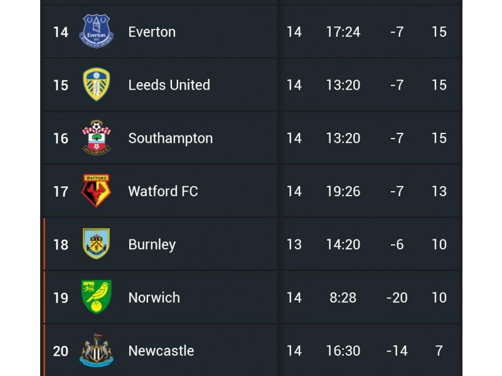
Task: Select the Burnley club crest
Action: [x=97, y=244]
